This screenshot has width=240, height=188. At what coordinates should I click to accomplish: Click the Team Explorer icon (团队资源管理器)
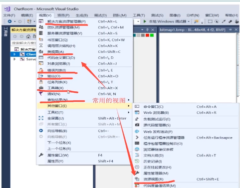click(41, 27)
